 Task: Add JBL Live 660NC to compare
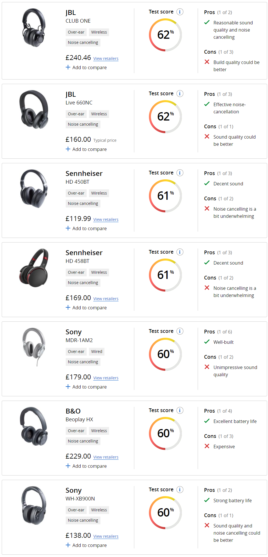pyautogui.click(x=86, y=149)
